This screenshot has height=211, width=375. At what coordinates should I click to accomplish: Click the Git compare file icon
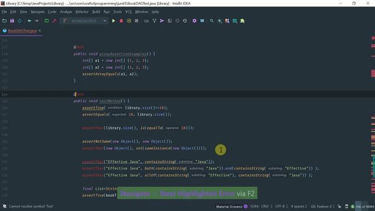(169, 21)
